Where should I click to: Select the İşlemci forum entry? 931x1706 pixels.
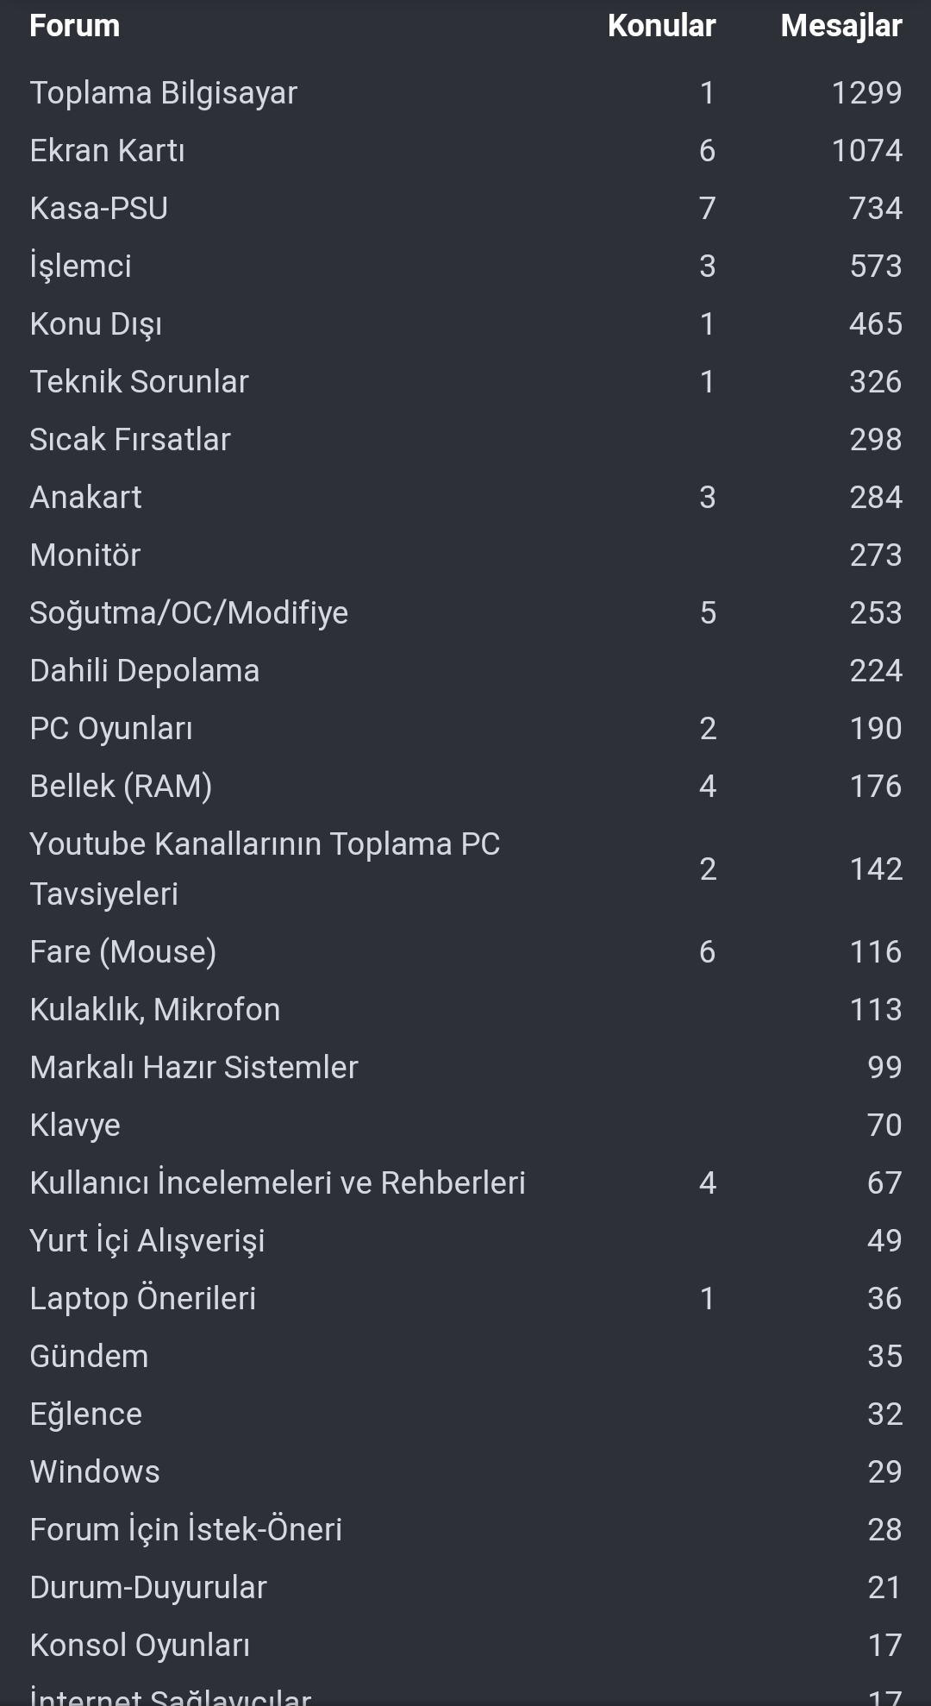point(80,267)
